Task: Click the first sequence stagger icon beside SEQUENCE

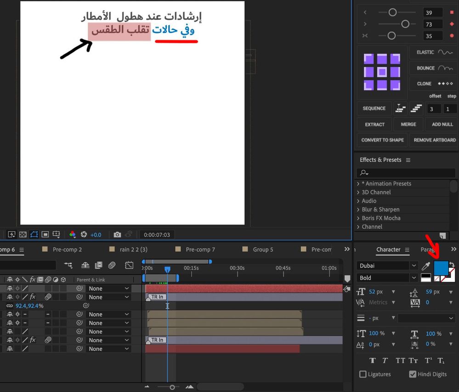Action: tap(401, 108)
